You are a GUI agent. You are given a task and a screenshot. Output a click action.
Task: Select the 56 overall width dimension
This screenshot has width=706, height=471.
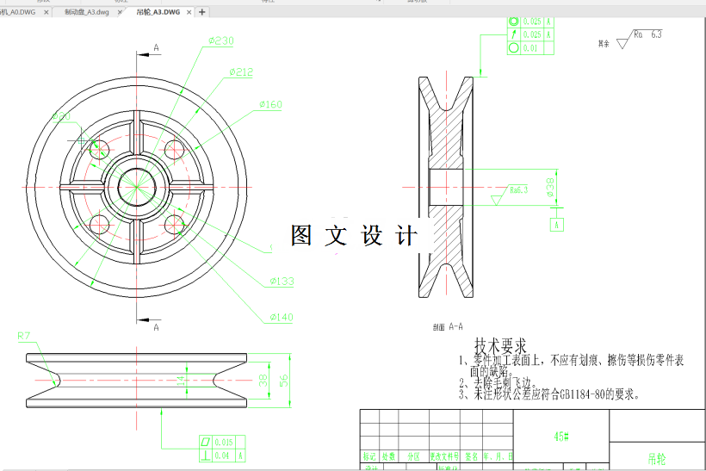pos(283,381)
